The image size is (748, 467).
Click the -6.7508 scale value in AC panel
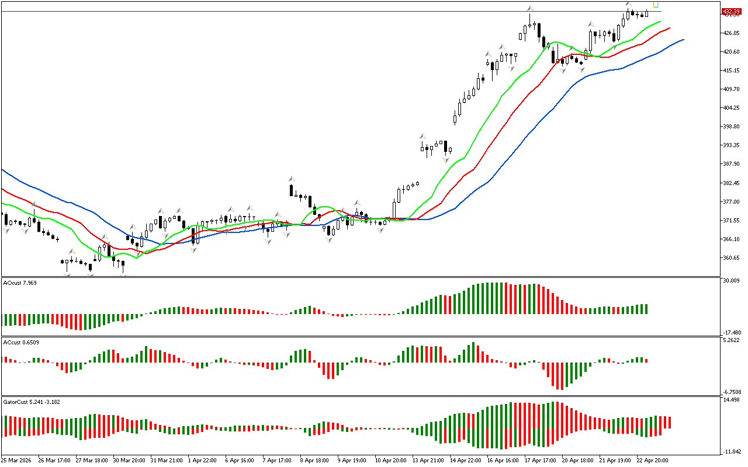(732, 392)
